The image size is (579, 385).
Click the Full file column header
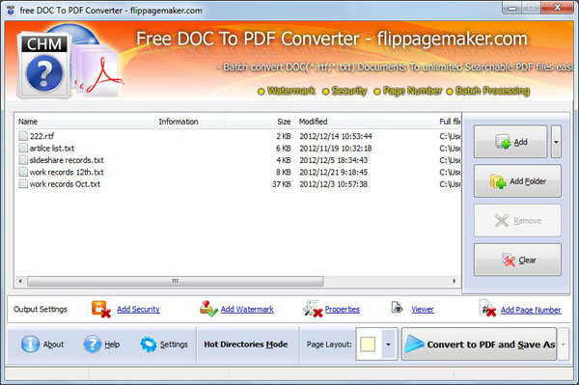click(449, 122)
